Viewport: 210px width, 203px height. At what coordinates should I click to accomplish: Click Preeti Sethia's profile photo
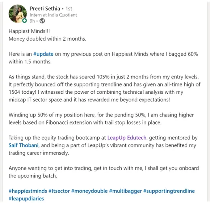click(x=18, y=14)
